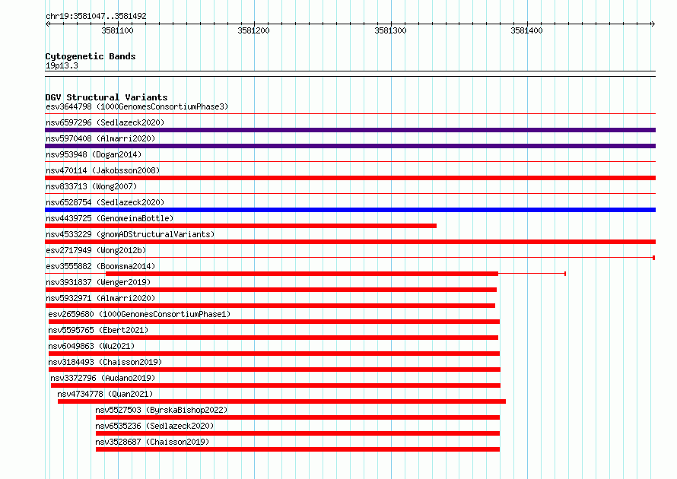Click the esv2717949 (Wong2012b) label
The height and width of the screenshot is (479, 677).
[x=96, y=250]
